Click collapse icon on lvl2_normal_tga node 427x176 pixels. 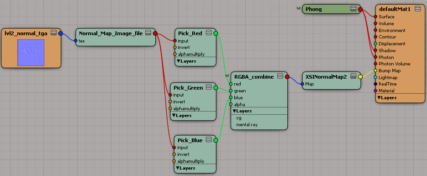click(53, 33)
